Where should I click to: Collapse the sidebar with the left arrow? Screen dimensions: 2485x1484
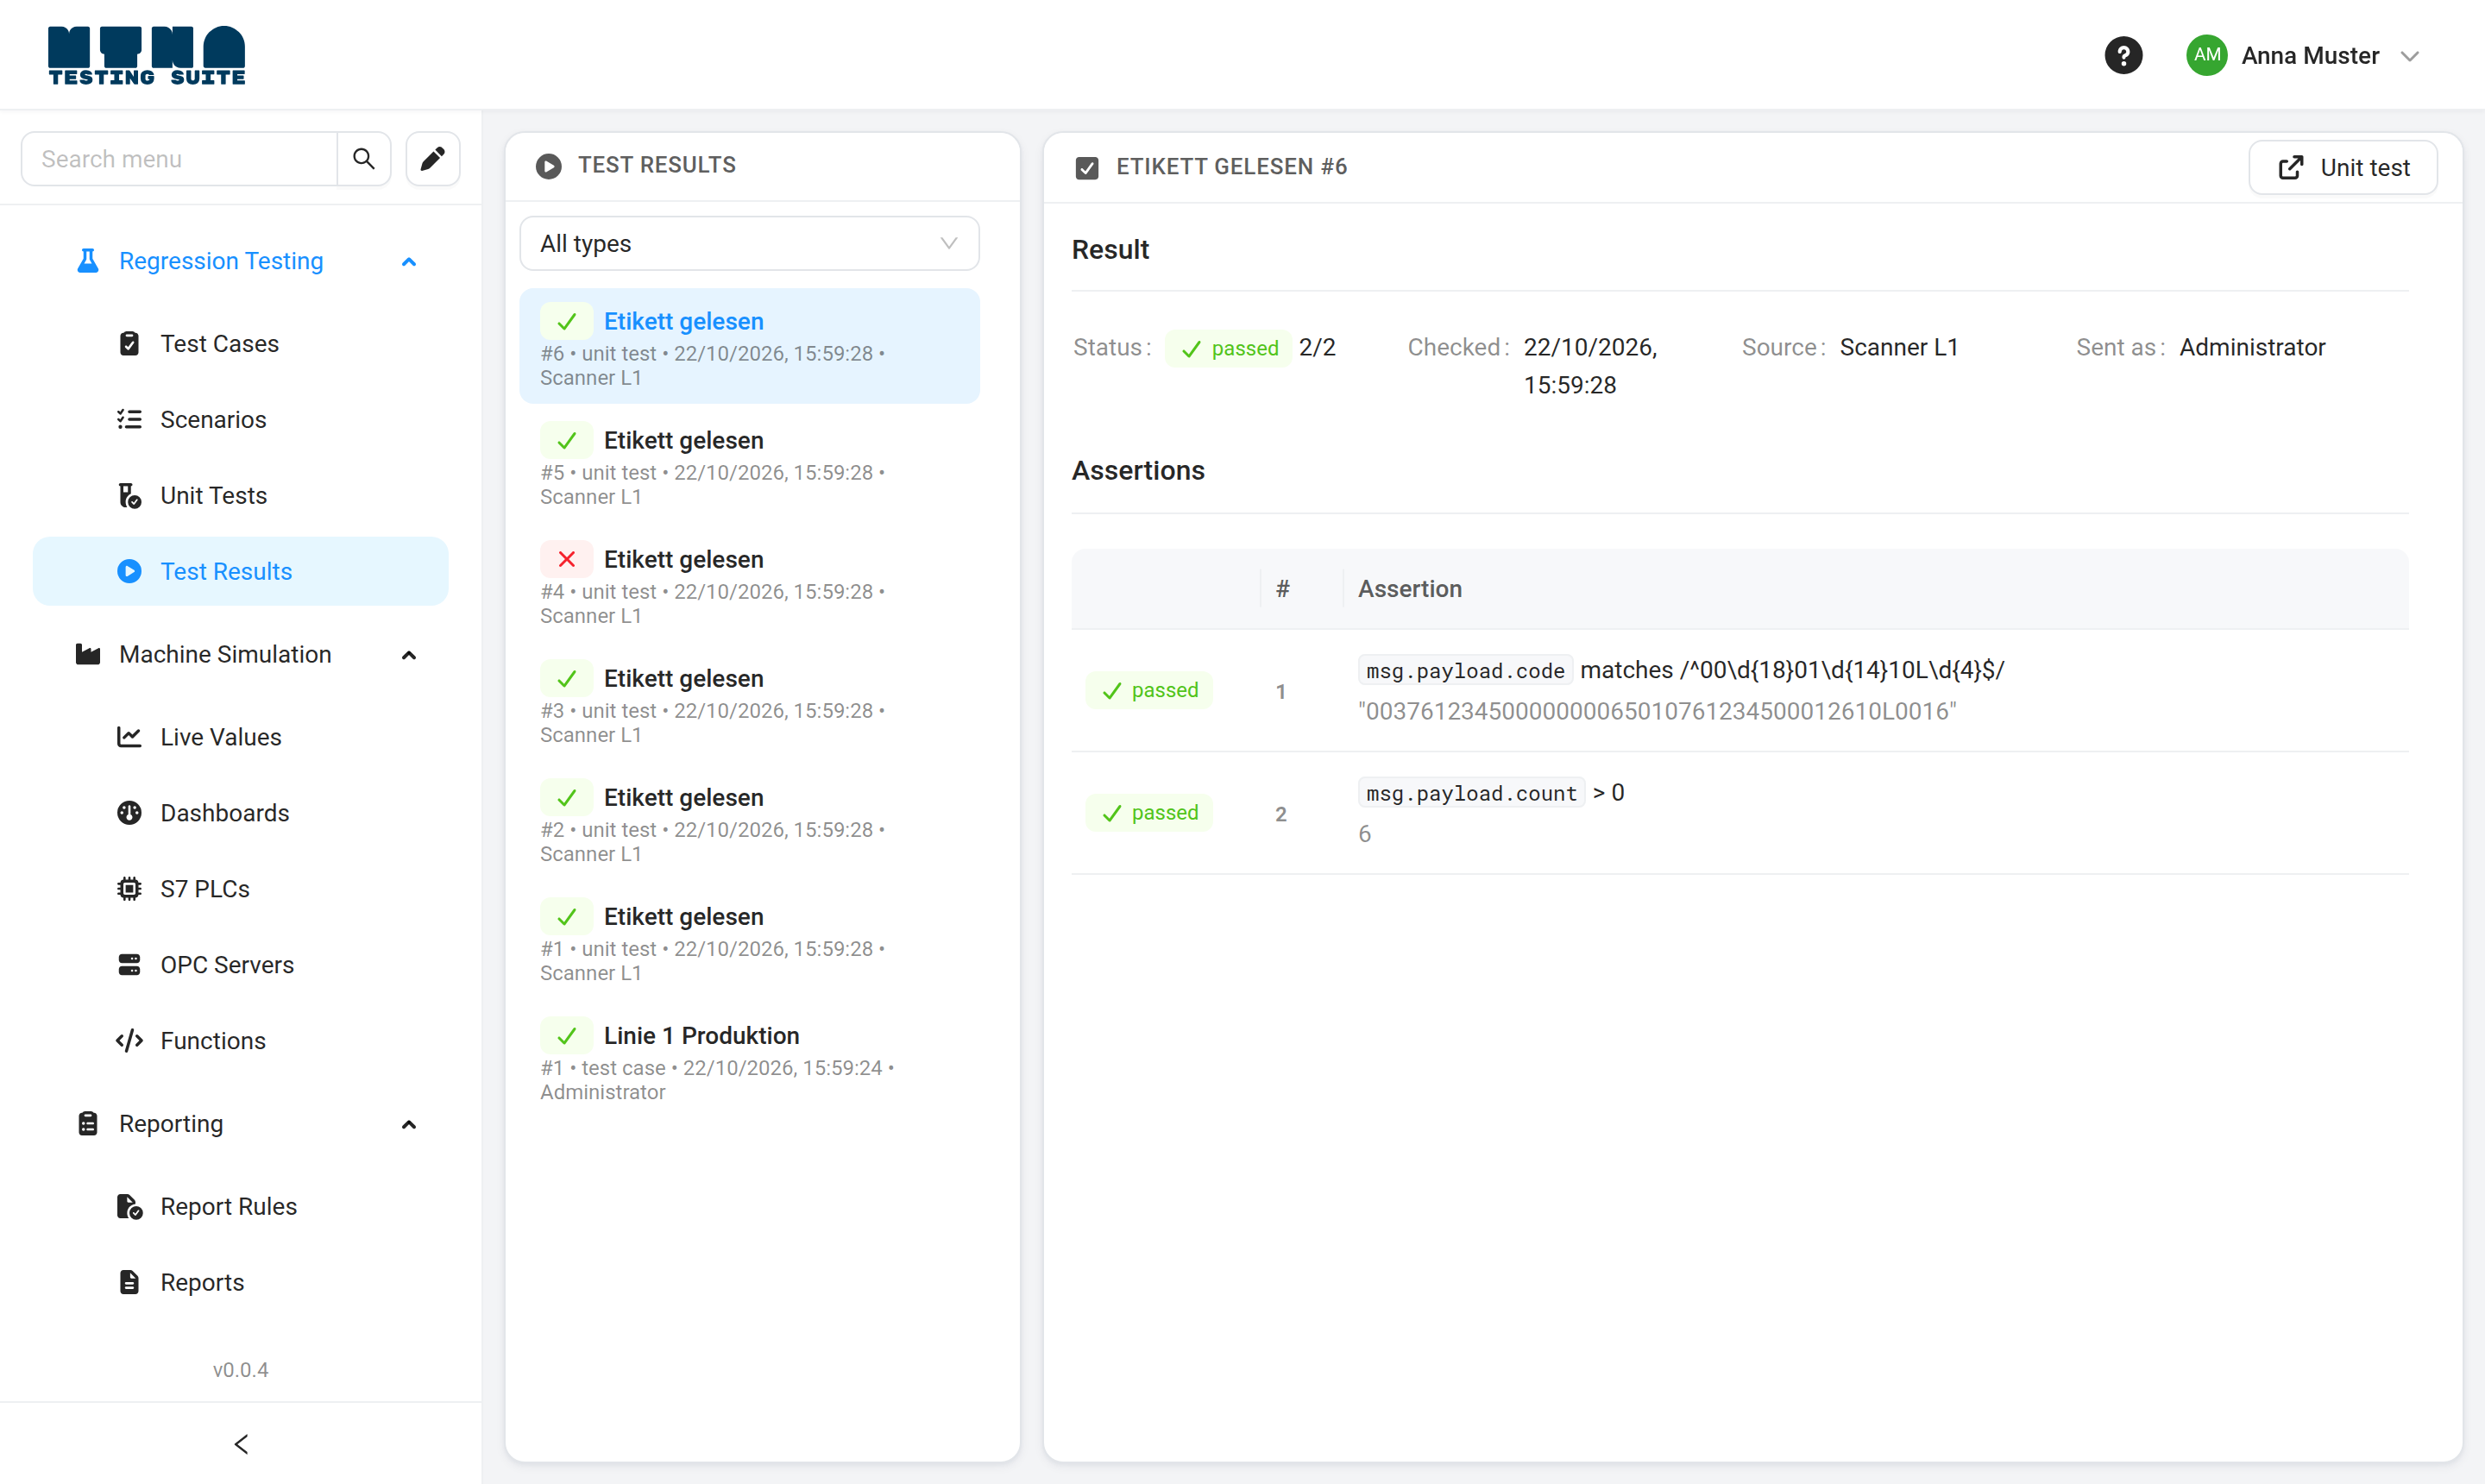click(x=241, y=1444)
